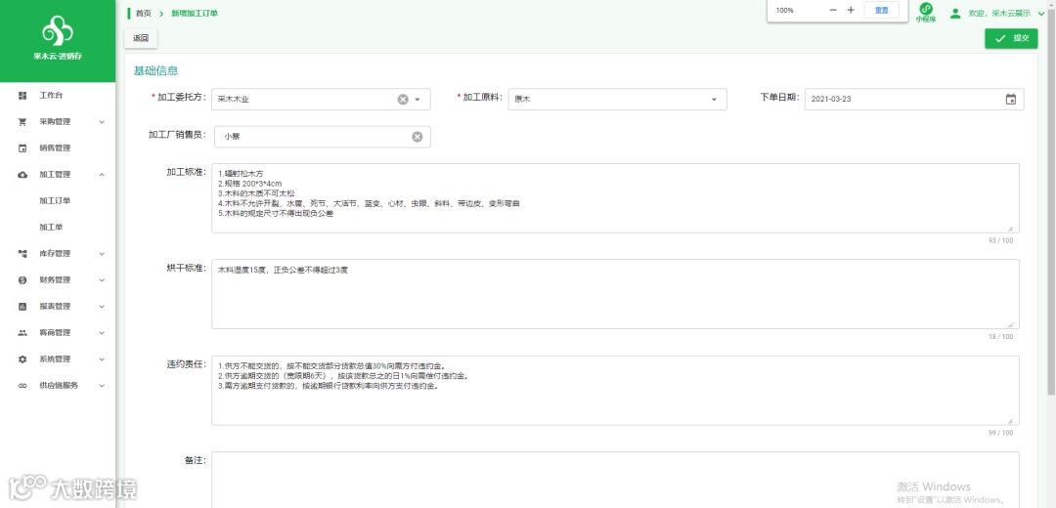Screen dimensions: 1056x508
Task: Click the 采木云 logo in sidebar header
Action: [58, 33]
